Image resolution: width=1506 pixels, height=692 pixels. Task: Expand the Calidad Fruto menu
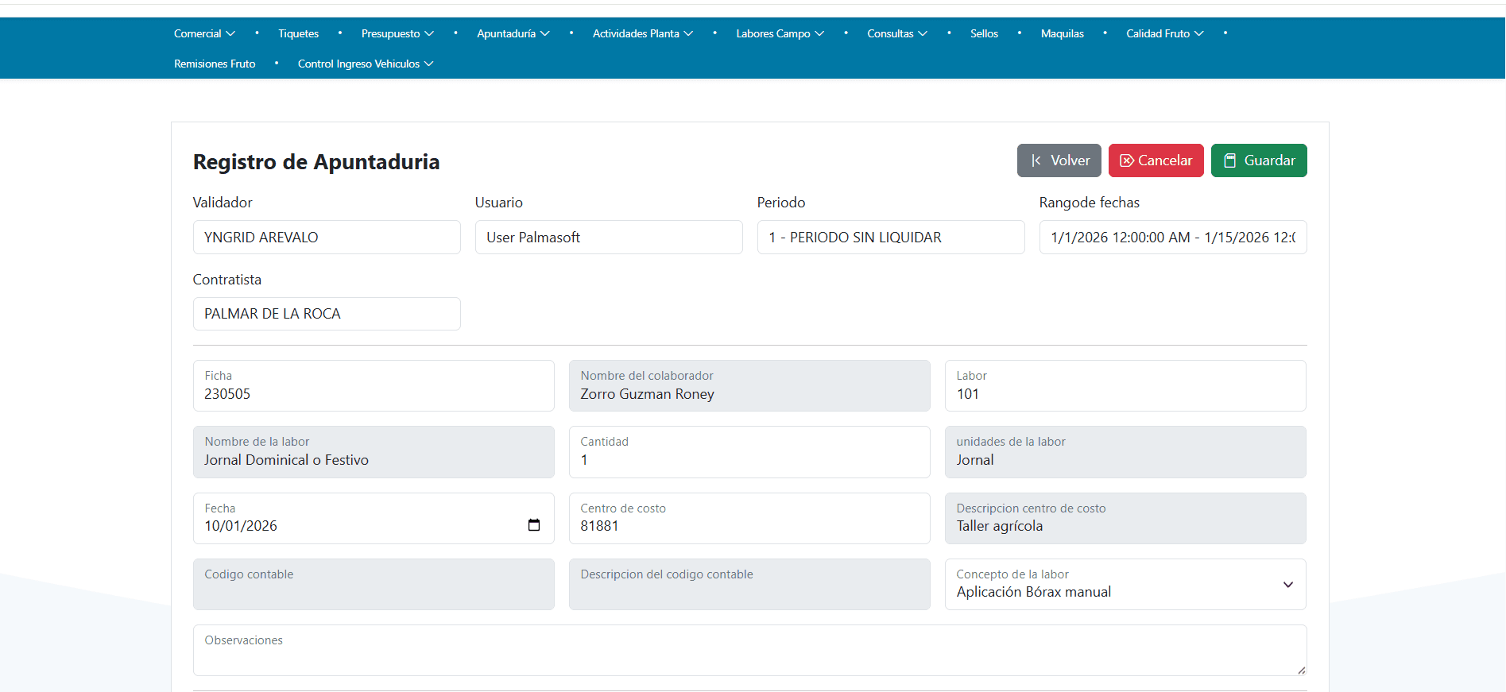pyautogui.click(x=1164, y=33)
